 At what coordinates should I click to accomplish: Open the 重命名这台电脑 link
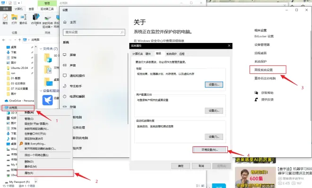(265, 78)
